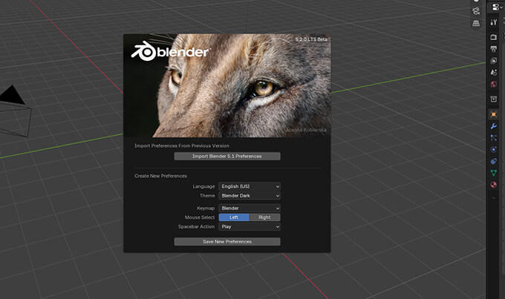Expand more property tabs via bottom chevron
Screen dimensions: 505x299
(x=493, y=198)
